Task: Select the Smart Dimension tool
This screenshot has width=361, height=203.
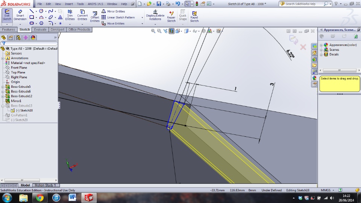Action: (20, 15)
